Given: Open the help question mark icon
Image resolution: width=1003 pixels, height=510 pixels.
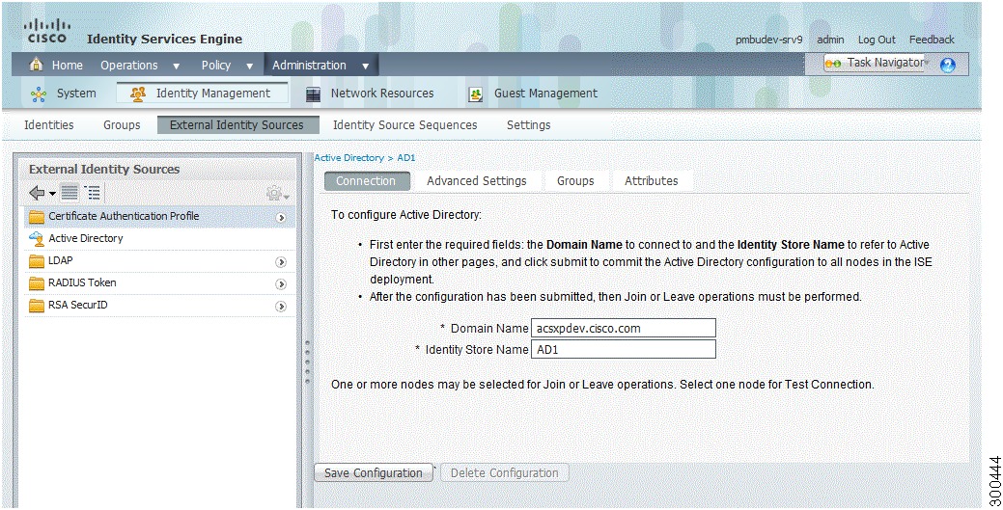Looking at the screenshot, I should (x=948, y=65).
